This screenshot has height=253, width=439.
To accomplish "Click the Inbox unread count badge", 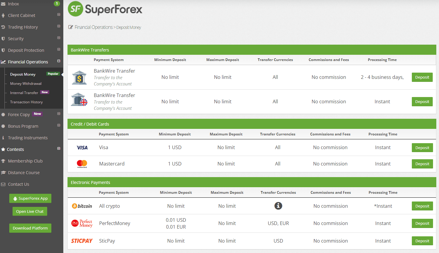I will coord(57,4).
